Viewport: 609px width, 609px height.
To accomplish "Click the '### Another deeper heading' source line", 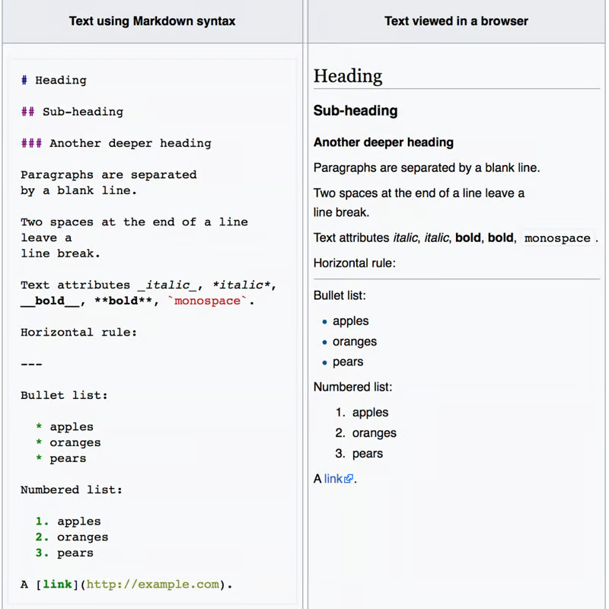I will (x=116, y=143).
